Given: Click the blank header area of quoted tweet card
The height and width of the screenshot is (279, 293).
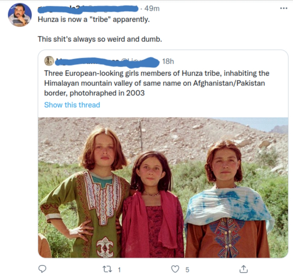Looking at the screenshot, I should tap(230, 61).
